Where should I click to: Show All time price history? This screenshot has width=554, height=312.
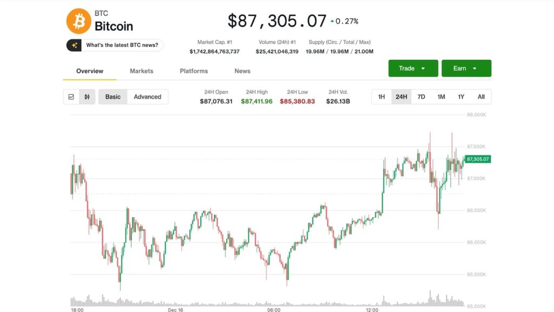point(481,97)
